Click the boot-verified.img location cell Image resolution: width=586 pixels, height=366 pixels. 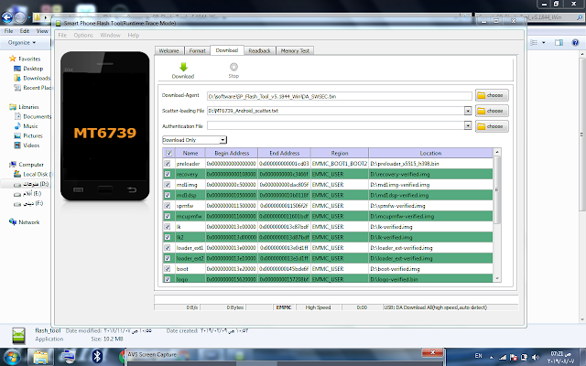click(430, 268)
